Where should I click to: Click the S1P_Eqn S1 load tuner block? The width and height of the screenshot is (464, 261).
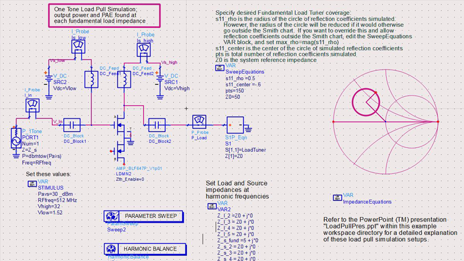click(235, 124)
